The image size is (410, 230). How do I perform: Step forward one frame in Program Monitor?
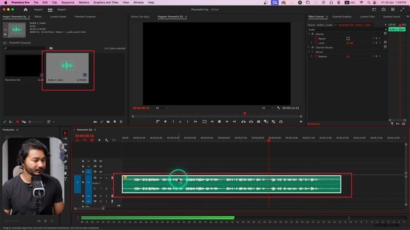(x=227, y=122)
